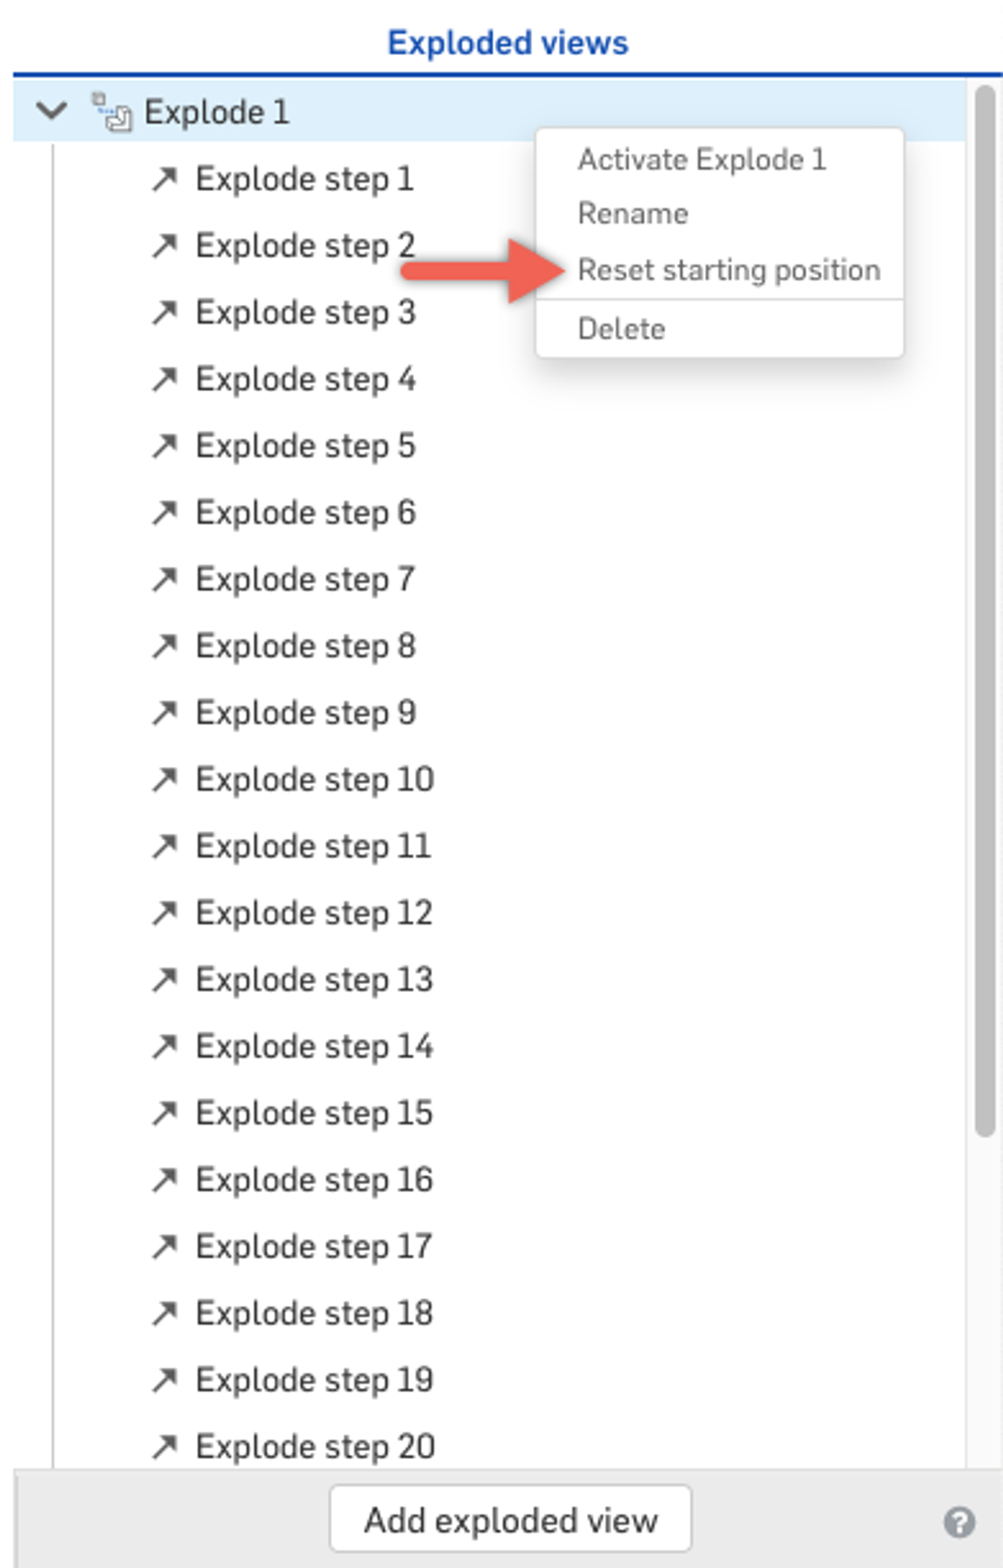Click the arrow icon beside Explode step 9
Image resolution: width=1003 pixels, height=1568 pixels.
[165, 712]
